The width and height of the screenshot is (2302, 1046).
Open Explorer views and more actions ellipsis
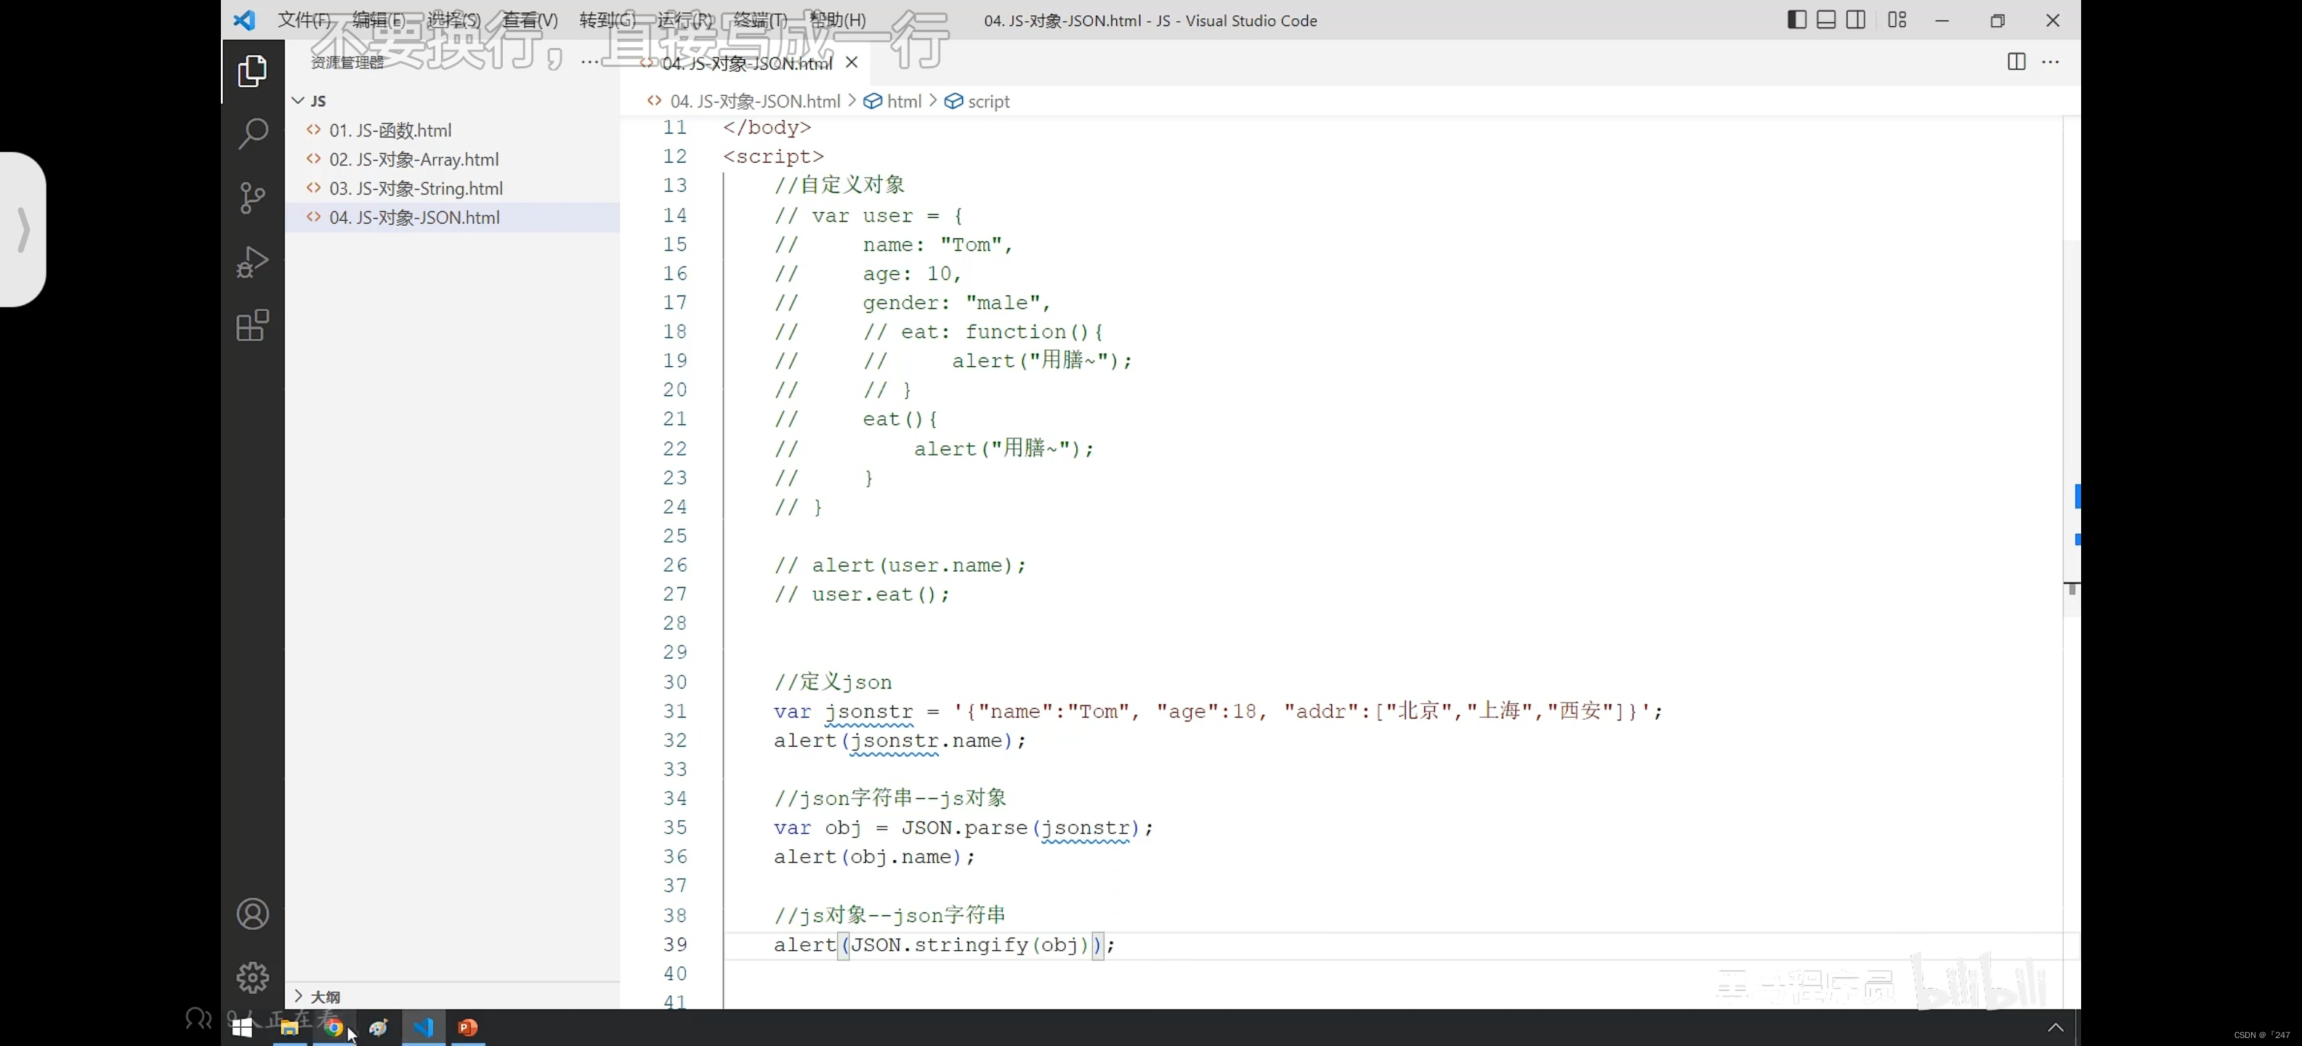pos(590,62)
